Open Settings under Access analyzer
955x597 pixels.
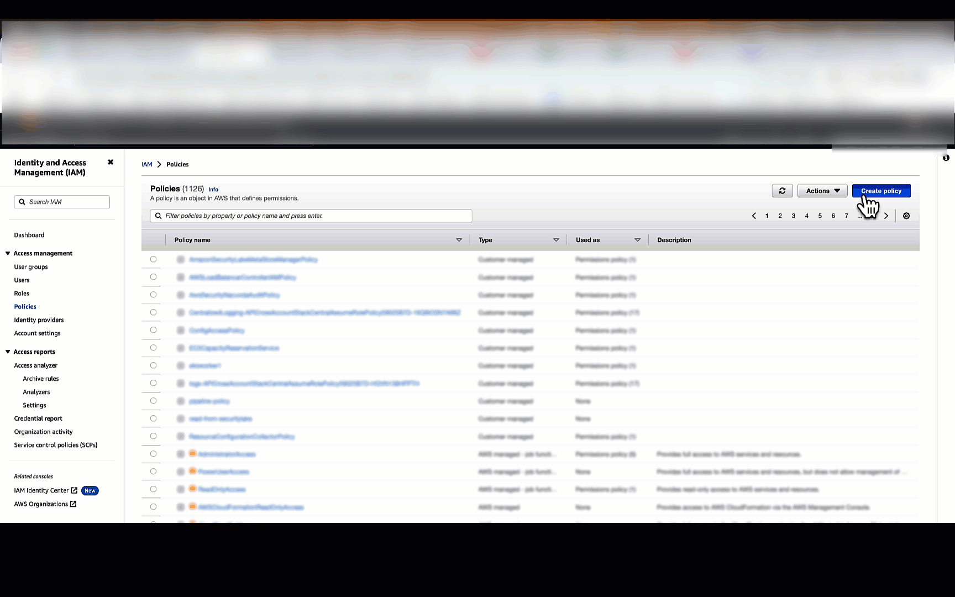click(x=34, y=405)
